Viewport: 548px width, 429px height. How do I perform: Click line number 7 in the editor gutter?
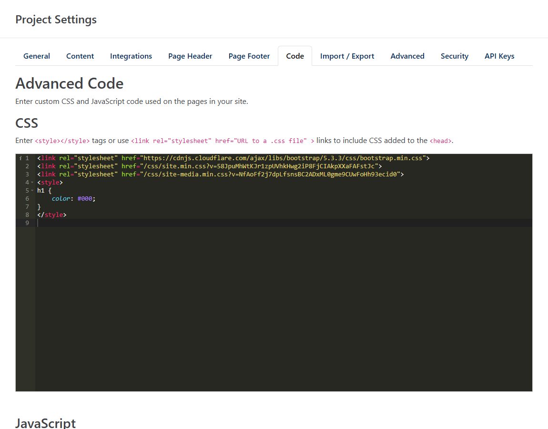tap(27, 206)
